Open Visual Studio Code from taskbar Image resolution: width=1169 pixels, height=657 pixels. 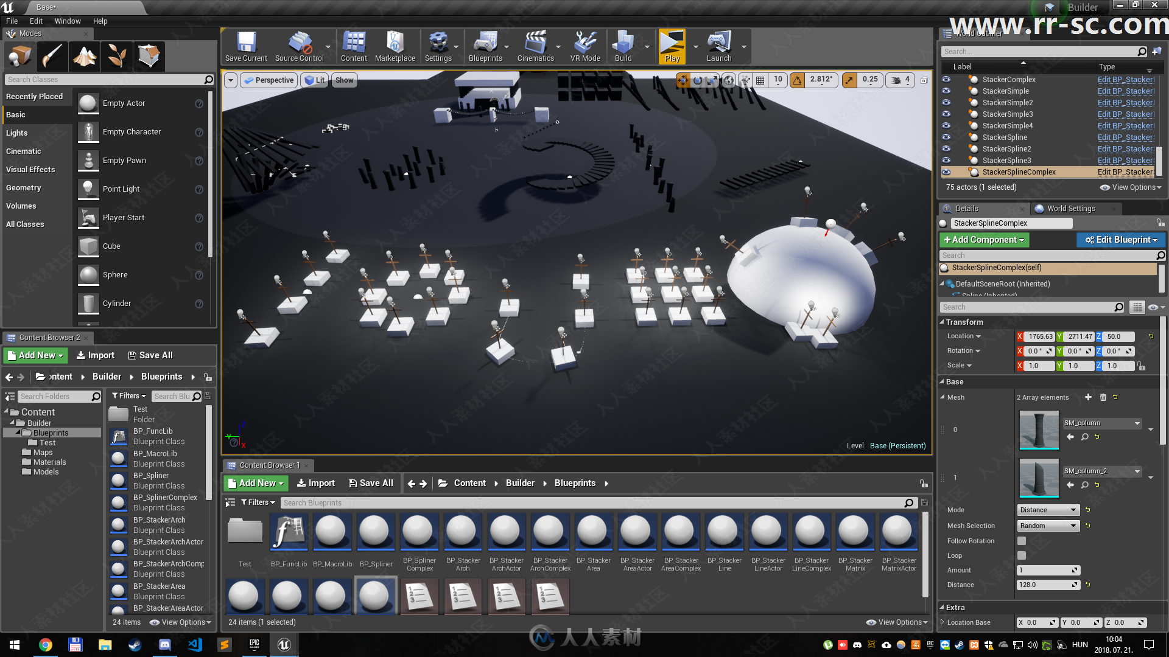click(195, 645)
